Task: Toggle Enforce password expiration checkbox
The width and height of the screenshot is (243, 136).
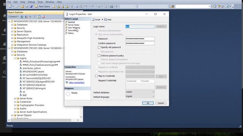Action: point(99,60)
